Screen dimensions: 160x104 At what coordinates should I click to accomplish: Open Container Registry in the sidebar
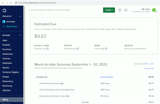click(11, 72)
